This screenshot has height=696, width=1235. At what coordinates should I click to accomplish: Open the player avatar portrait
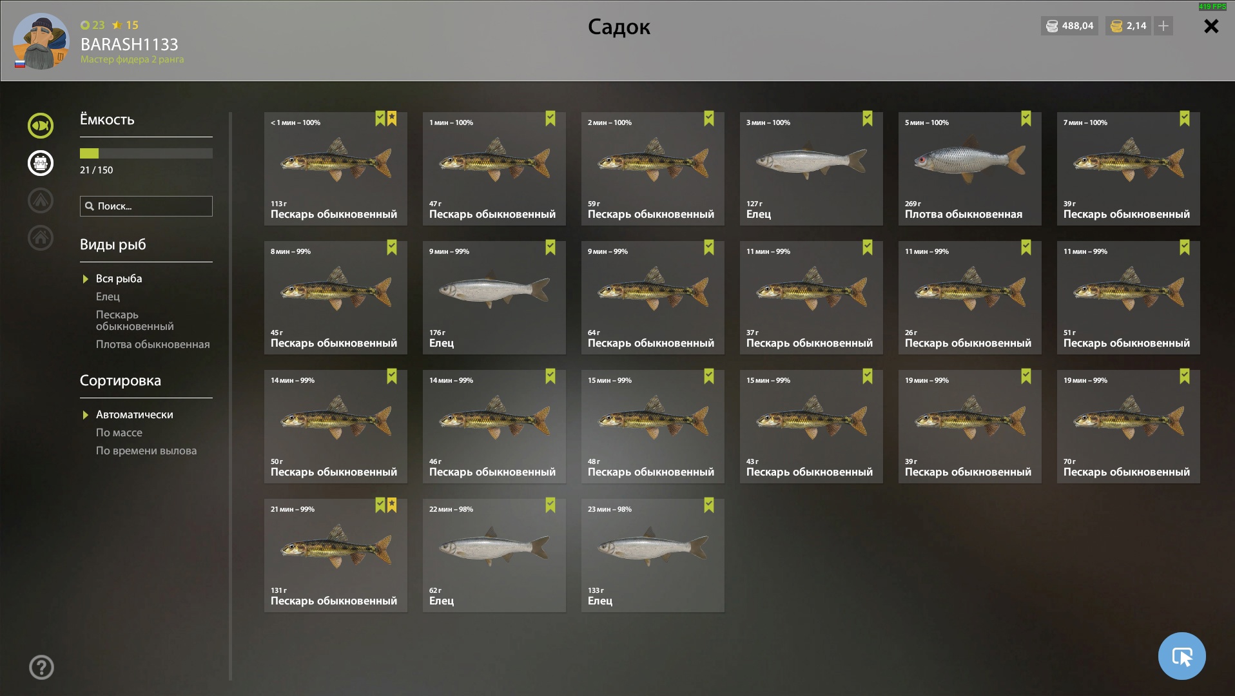click(41, 41)
